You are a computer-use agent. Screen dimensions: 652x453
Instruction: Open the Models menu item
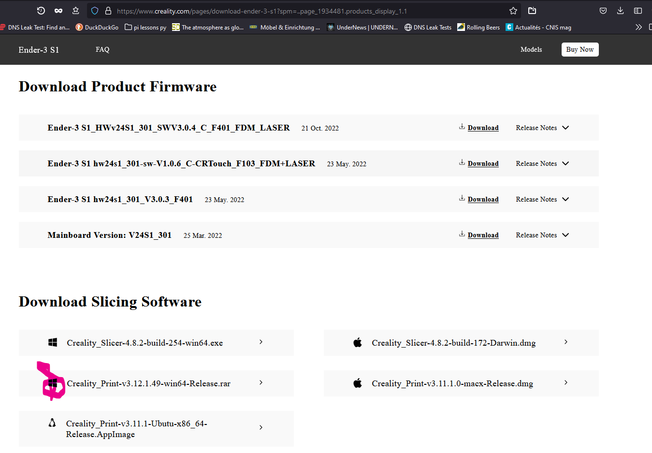(531, 49)
